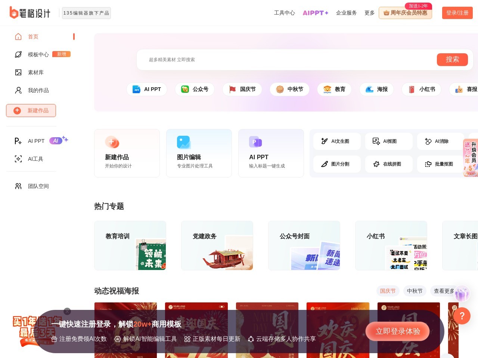The height and width of the screenshot is (358, 478).
Task: Switch to the 中秋节 poster filter tab
Action: pyautogui.click(x=415, y=291)
